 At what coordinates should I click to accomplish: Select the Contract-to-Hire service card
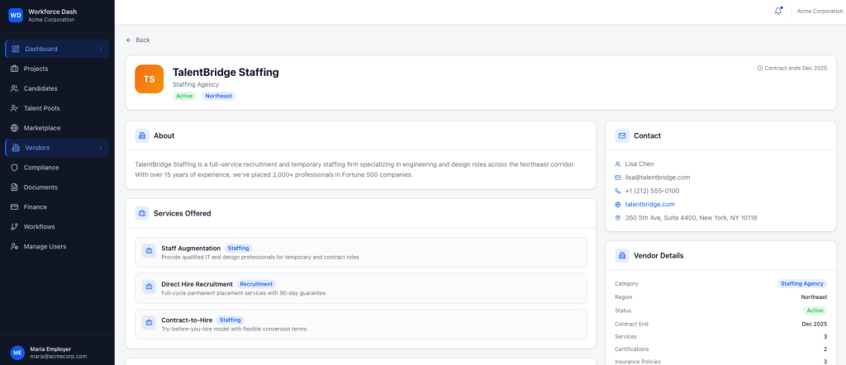(x=360, y=324)
